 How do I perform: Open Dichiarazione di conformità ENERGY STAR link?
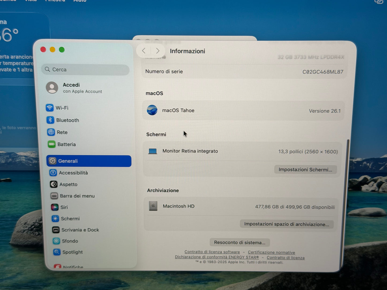pyautogui.click(x=217, y=257)
